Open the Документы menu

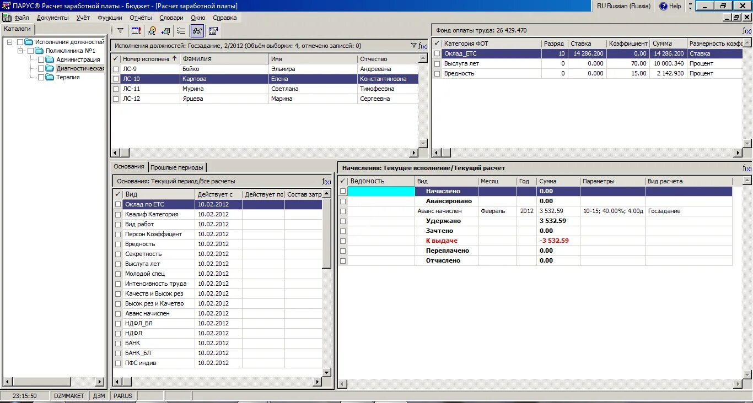click(53, 18)
